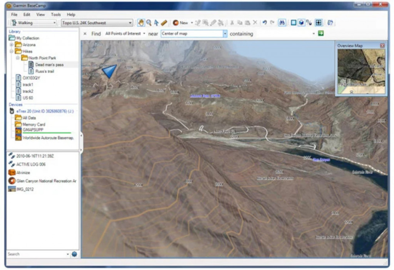Select track2 in Library

[28, 91]
